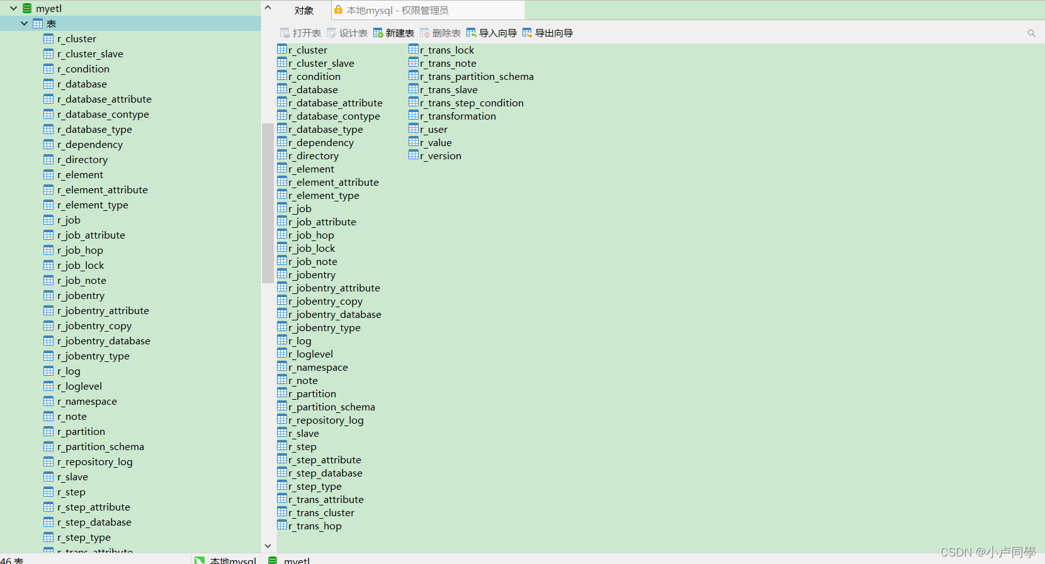Select r_dependency in the left tree
This screenshot has width=1045, height=564.
tap(90, 144)
